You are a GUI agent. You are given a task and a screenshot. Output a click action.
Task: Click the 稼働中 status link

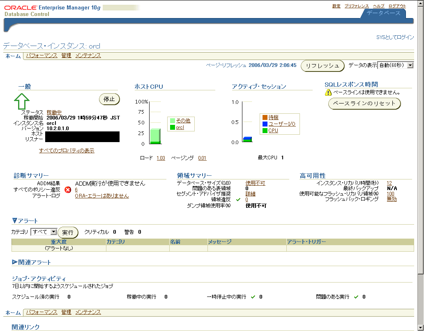coord(54,112)
